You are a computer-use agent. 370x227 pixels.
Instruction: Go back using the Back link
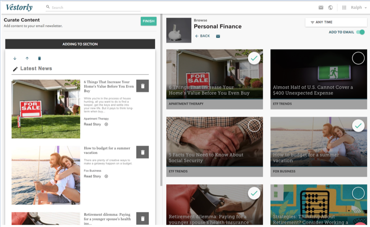[202, 36]
